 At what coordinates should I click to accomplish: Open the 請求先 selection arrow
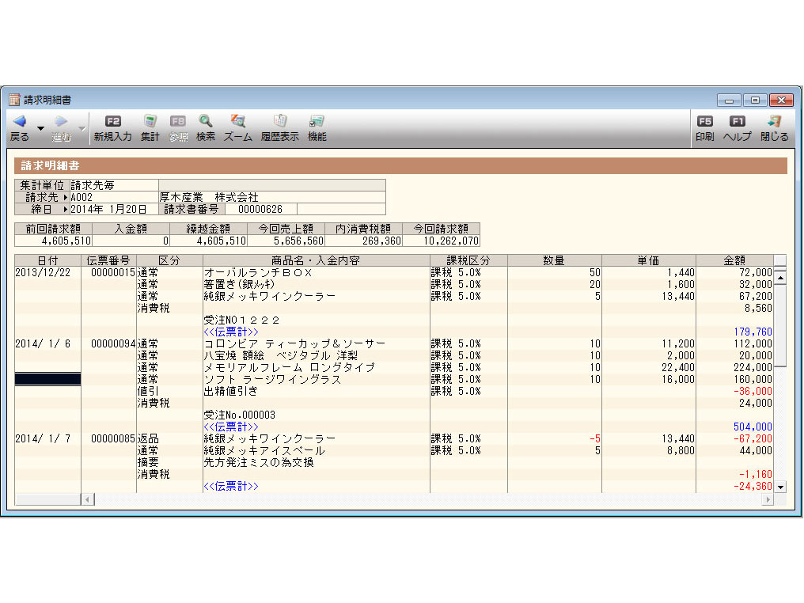(x=65, y=197)
